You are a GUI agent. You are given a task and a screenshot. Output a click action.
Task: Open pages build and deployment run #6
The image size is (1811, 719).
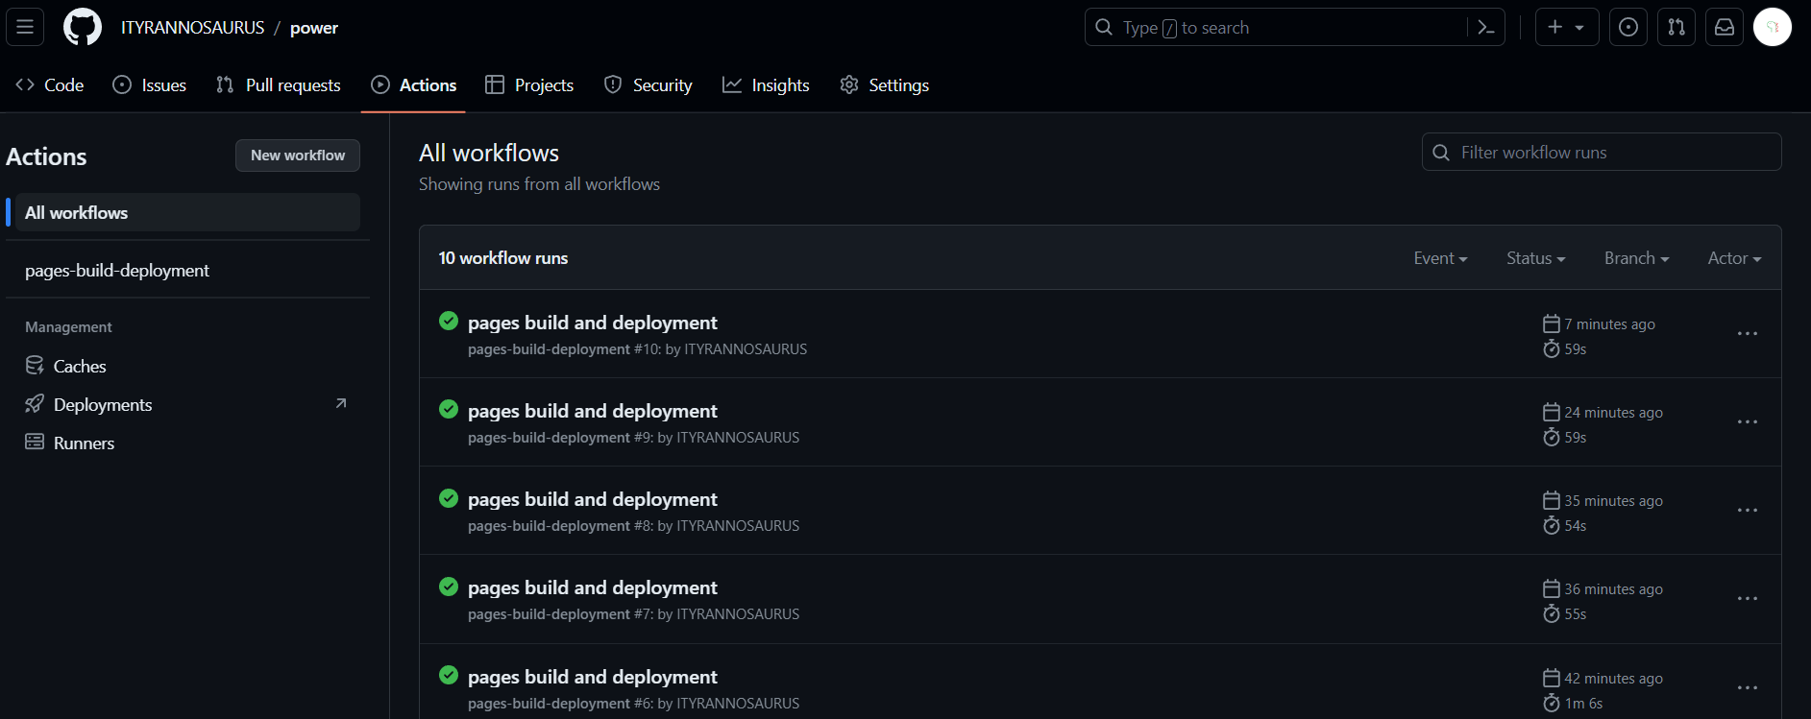[592, 677]
